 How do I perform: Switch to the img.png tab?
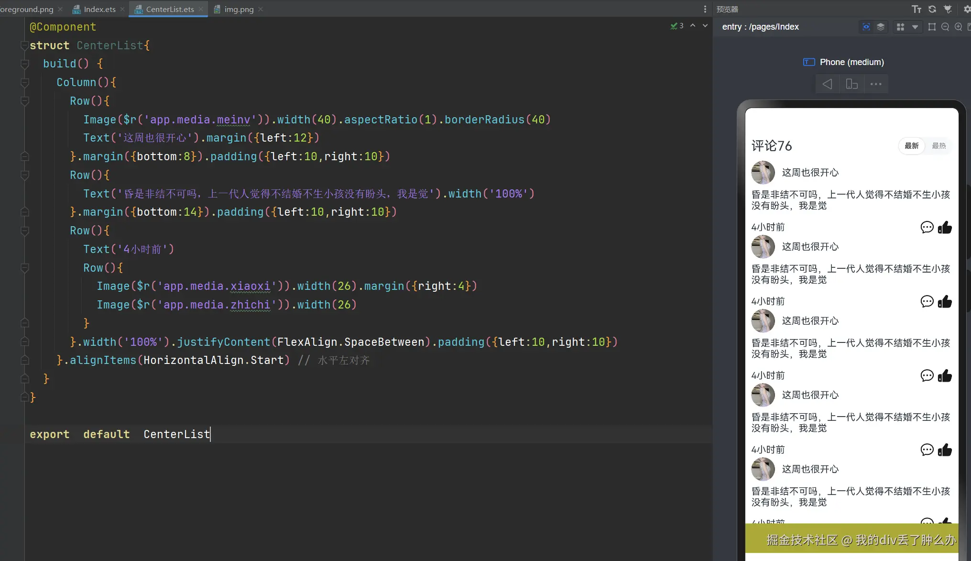(239, 9)
